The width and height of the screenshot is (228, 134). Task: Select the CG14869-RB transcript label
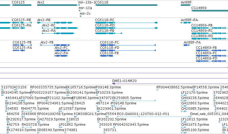tap(202, 25)
